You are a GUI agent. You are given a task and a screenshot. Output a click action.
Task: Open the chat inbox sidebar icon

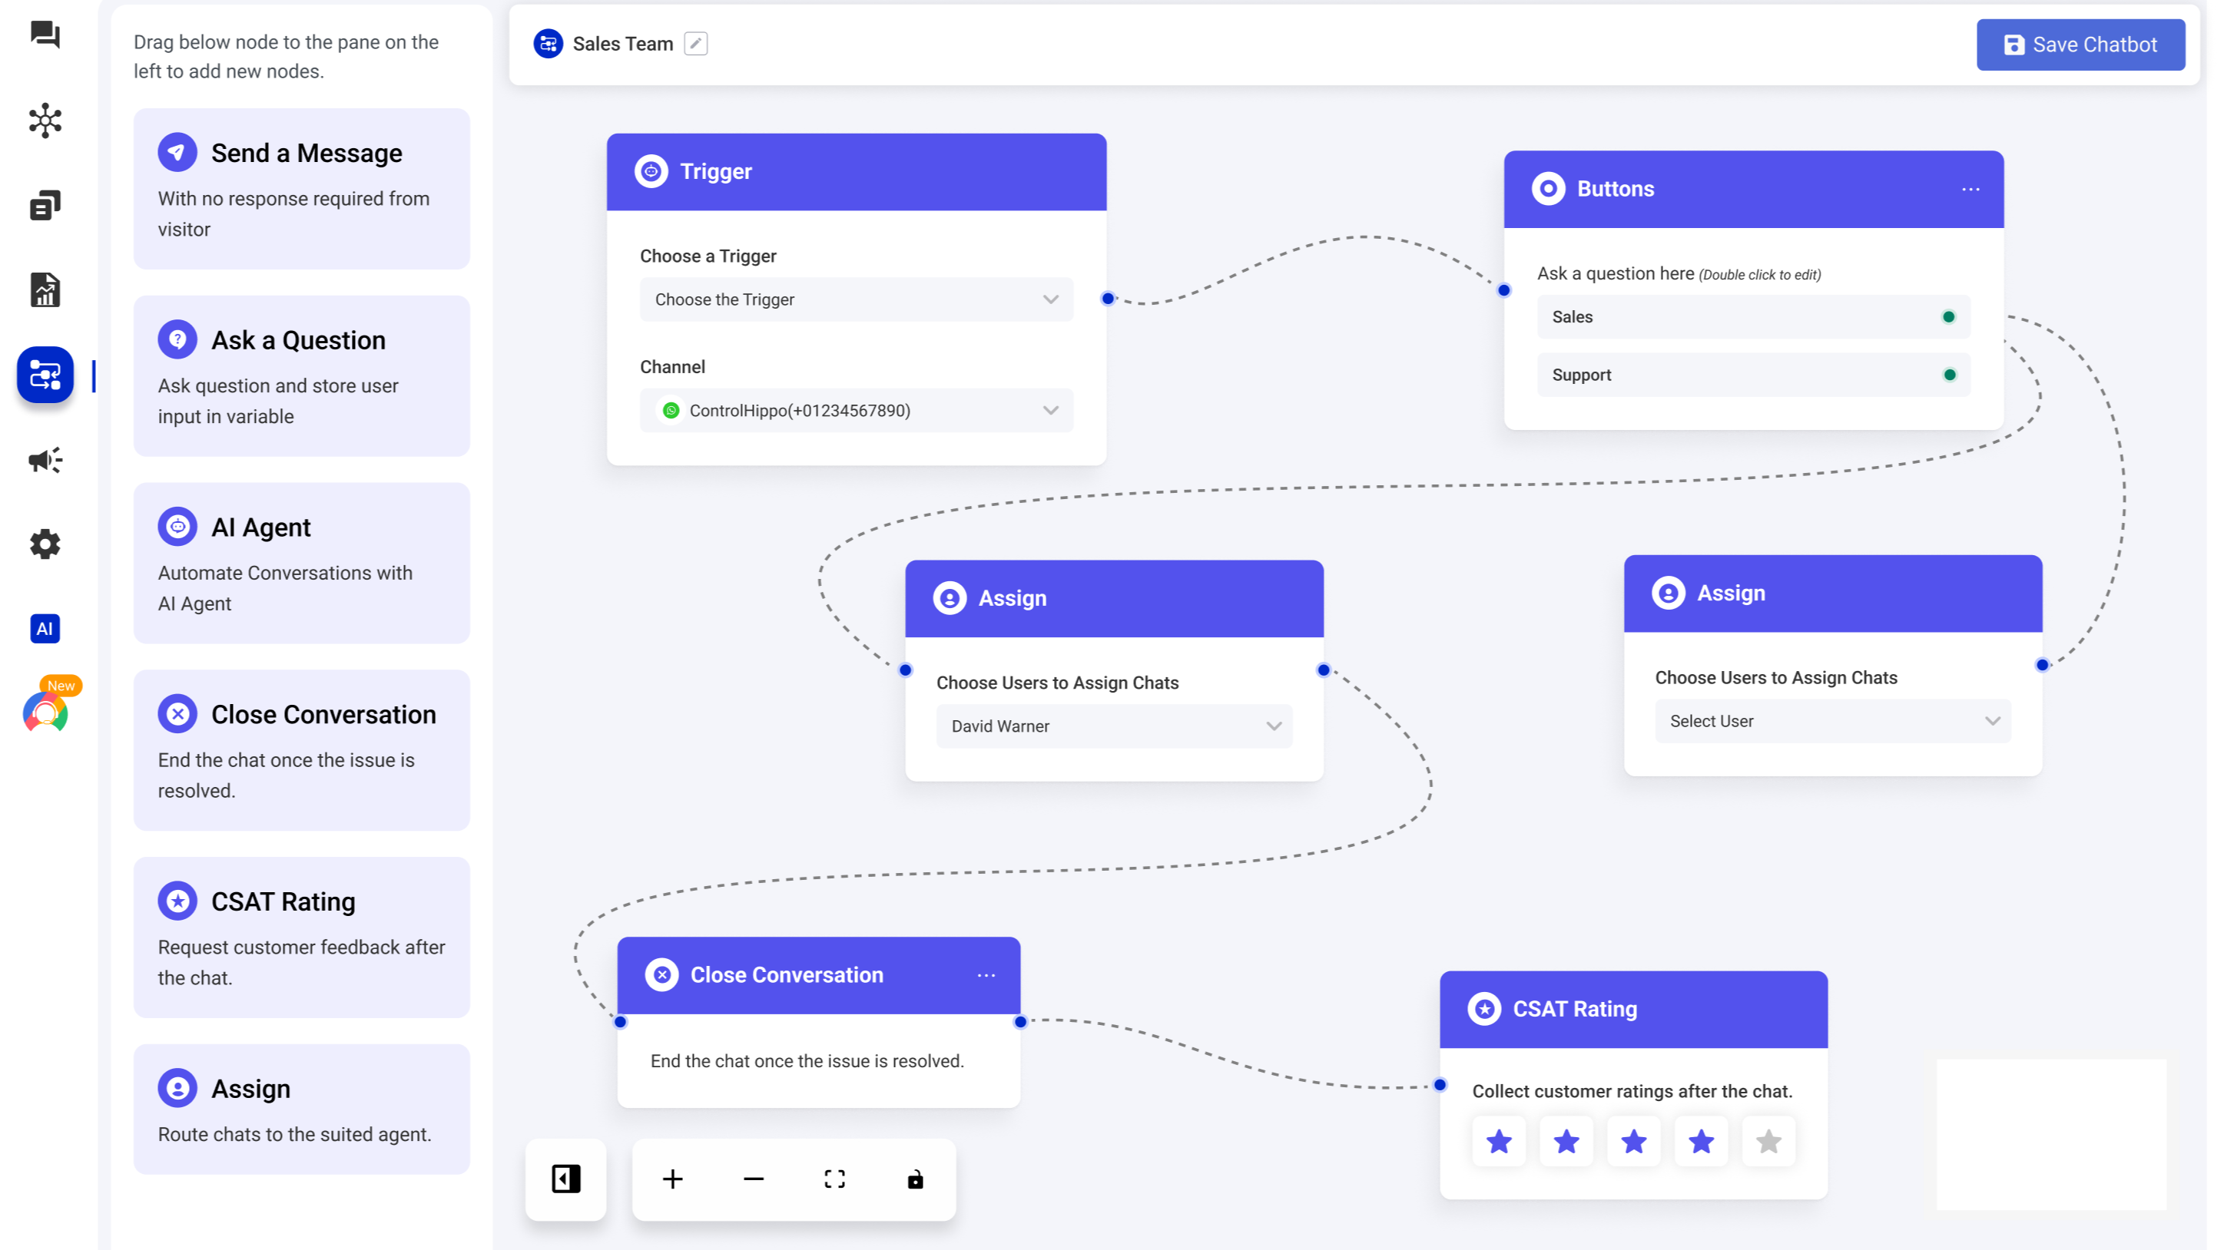coord(45,35)
